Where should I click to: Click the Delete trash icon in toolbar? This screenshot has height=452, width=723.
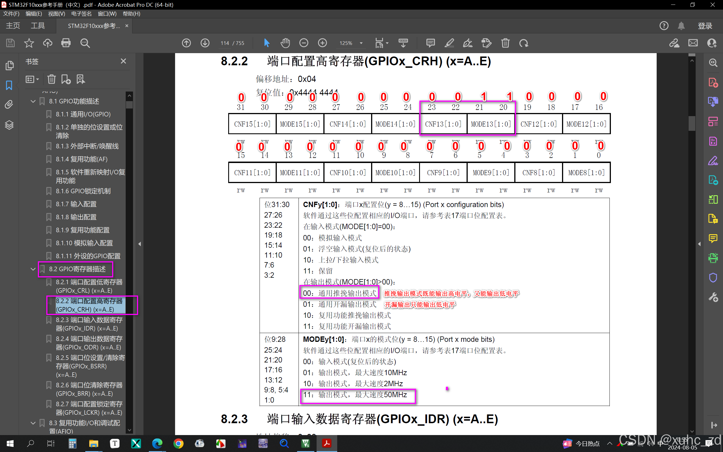[505, 43]
